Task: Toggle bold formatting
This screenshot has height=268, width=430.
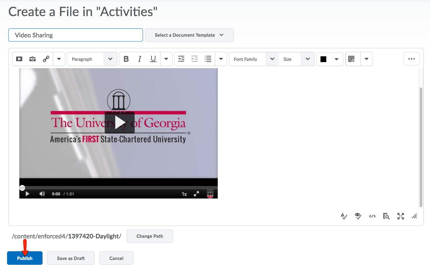Action: (x=126, y=59)
